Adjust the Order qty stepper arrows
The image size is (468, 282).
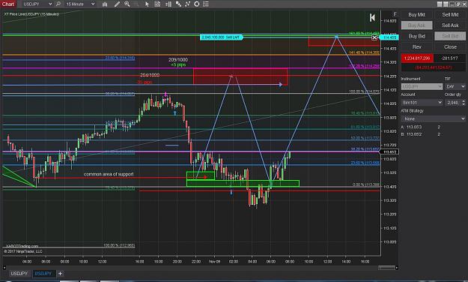tap(464, 102)
